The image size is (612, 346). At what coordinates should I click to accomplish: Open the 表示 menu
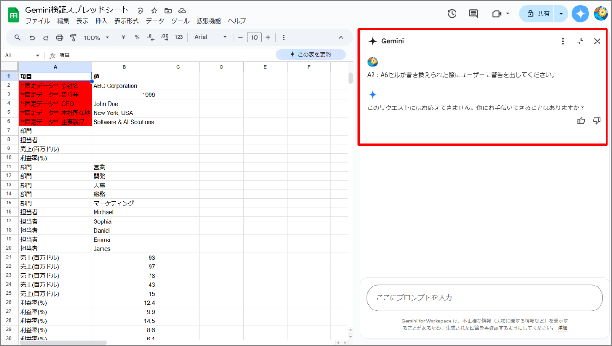82,21
